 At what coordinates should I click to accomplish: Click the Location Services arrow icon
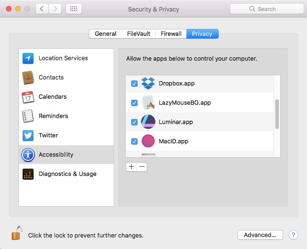(28, 58)
